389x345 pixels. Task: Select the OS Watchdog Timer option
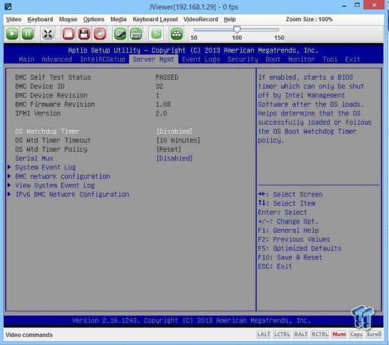click(48, 131)
